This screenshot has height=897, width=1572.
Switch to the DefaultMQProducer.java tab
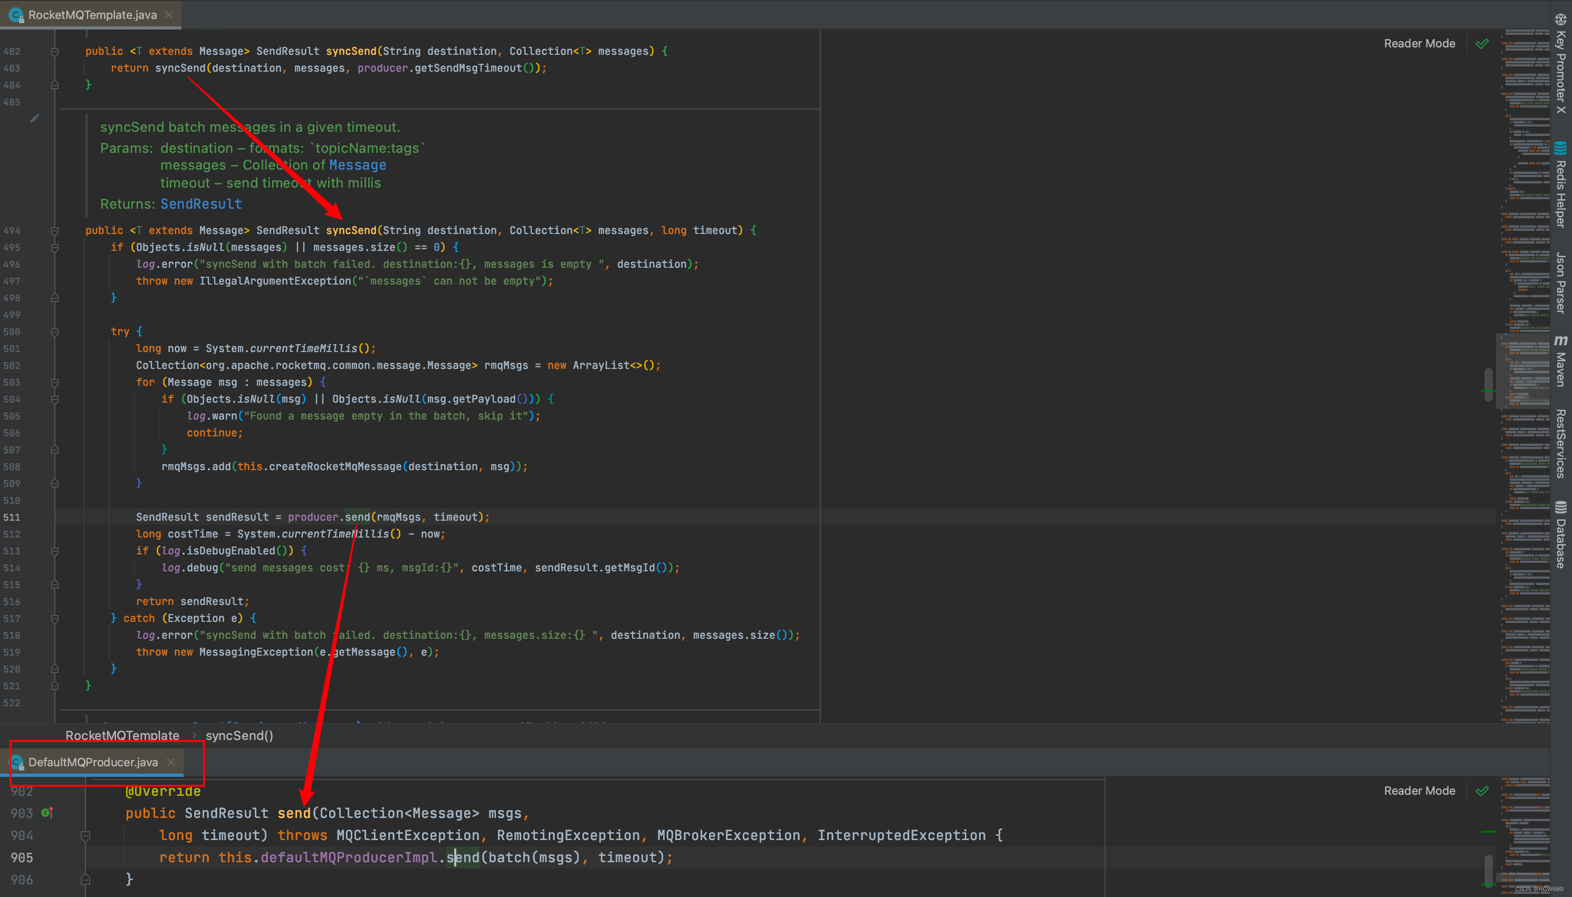pyautogui.click(x=93, y=763)
